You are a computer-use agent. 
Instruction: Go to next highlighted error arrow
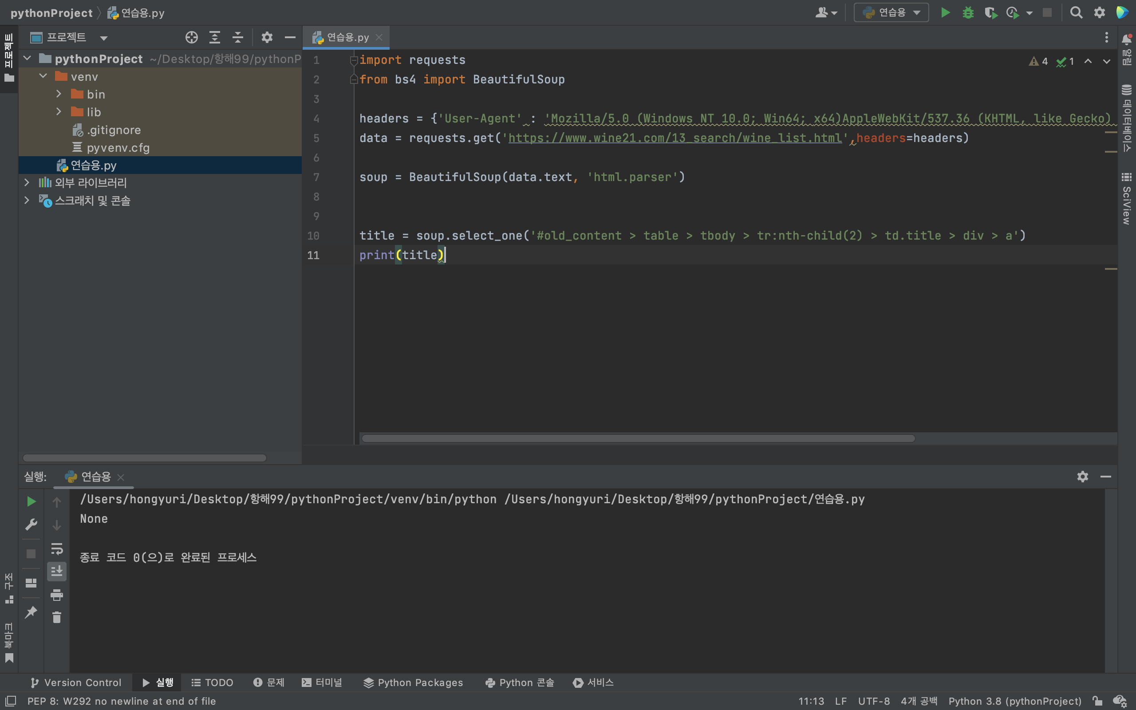point(1106,62)
